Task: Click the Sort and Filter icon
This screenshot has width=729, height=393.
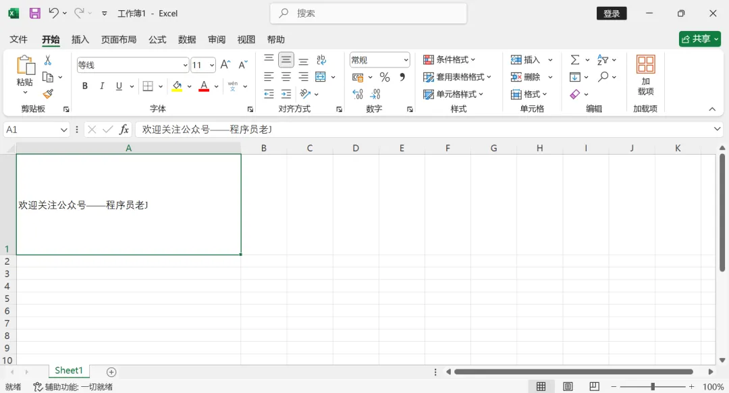Action: point(603,59)
